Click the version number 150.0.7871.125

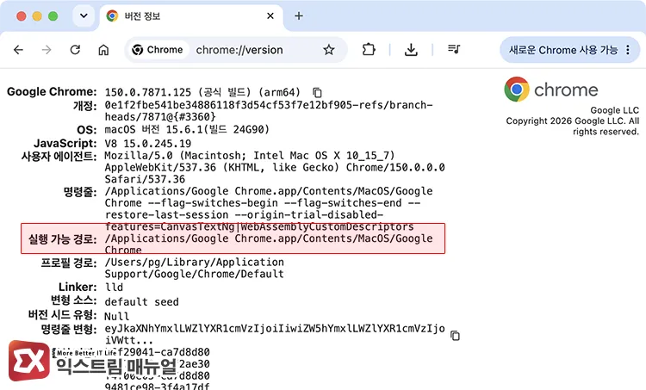click(147, 92)
